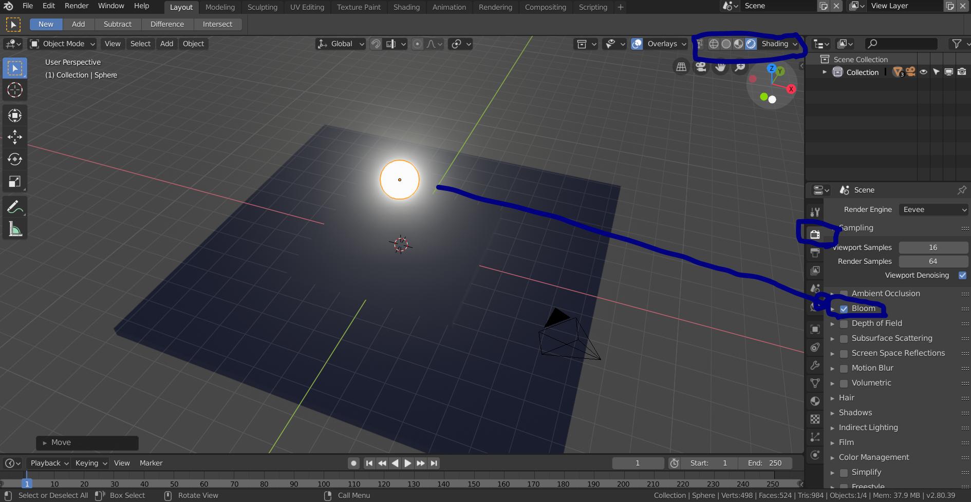Disable the Bloom checkbox
Image resolution: width=971 pixels, height=502 pixels.
tap(844, 309)
